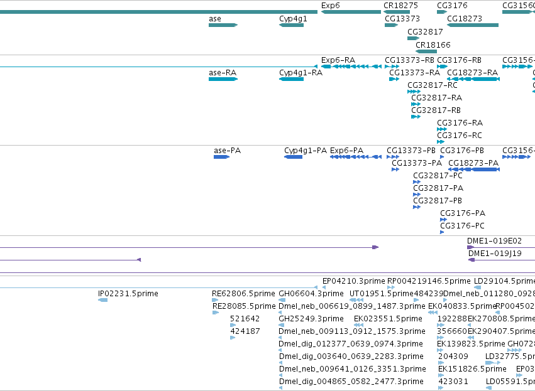
Task: Select the 204309 EST label
Action: click(453, 356)
